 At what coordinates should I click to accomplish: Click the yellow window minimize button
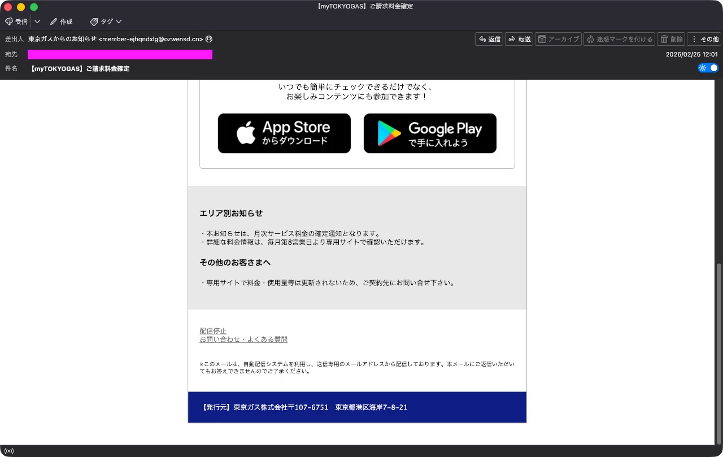[x=21, y=7]
